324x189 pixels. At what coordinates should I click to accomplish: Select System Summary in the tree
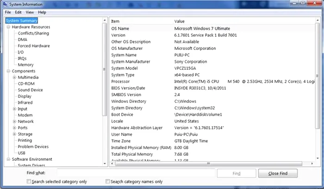click(x=22, y=21)
